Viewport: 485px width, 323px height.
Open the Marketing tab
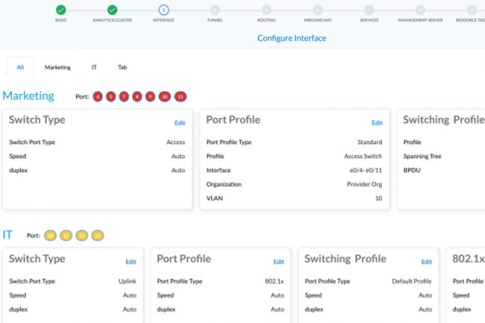[57, 67]
